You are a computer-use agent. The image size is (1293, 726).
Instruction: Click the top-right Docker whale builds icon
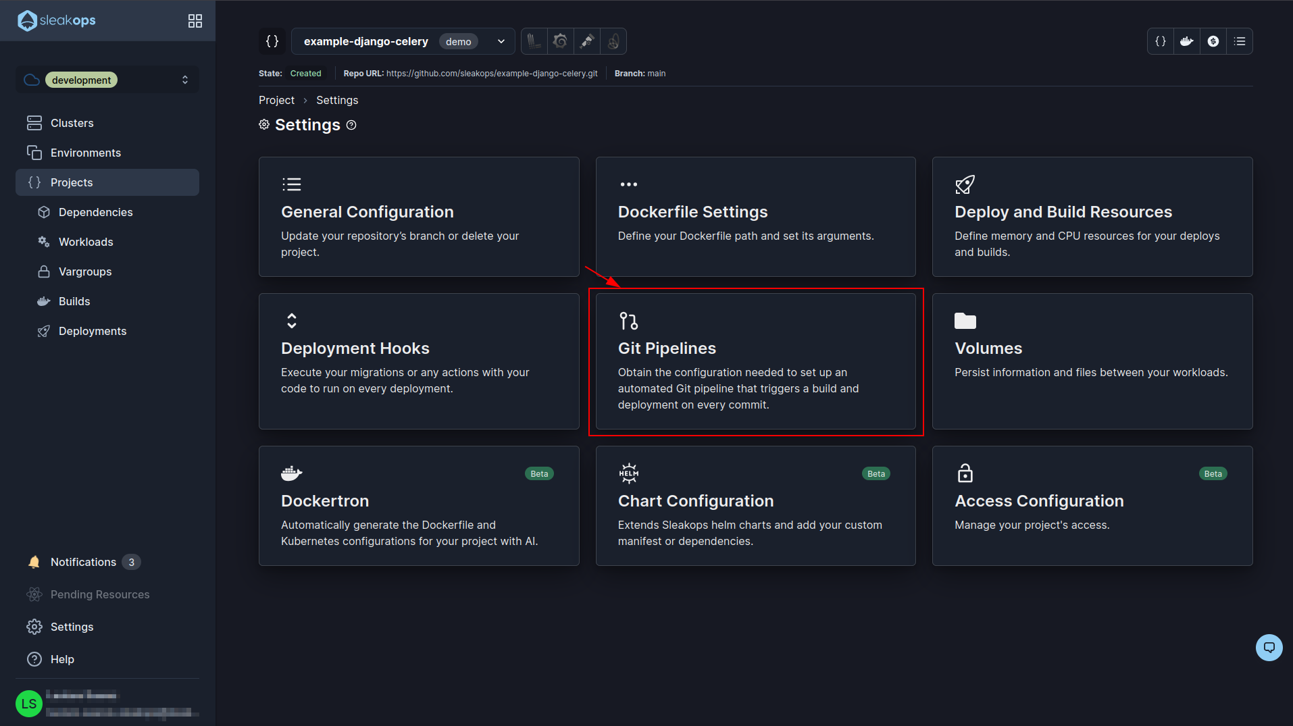click(x=1187, y=41)
